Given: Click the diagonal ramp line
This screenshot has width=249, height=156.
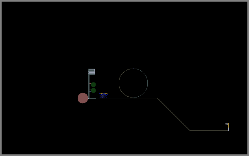Looking at the screenshot, I should pyautogui.click(x=174, y=114).
